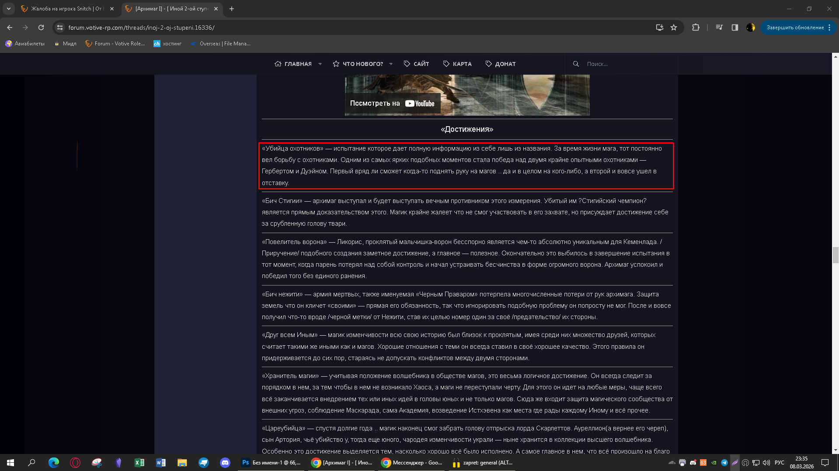This screenshot has width=839, height=471.
Task: Expand the ЧТО НОВОГО? dropdown arrow
Action: click(x=391, y=64)
